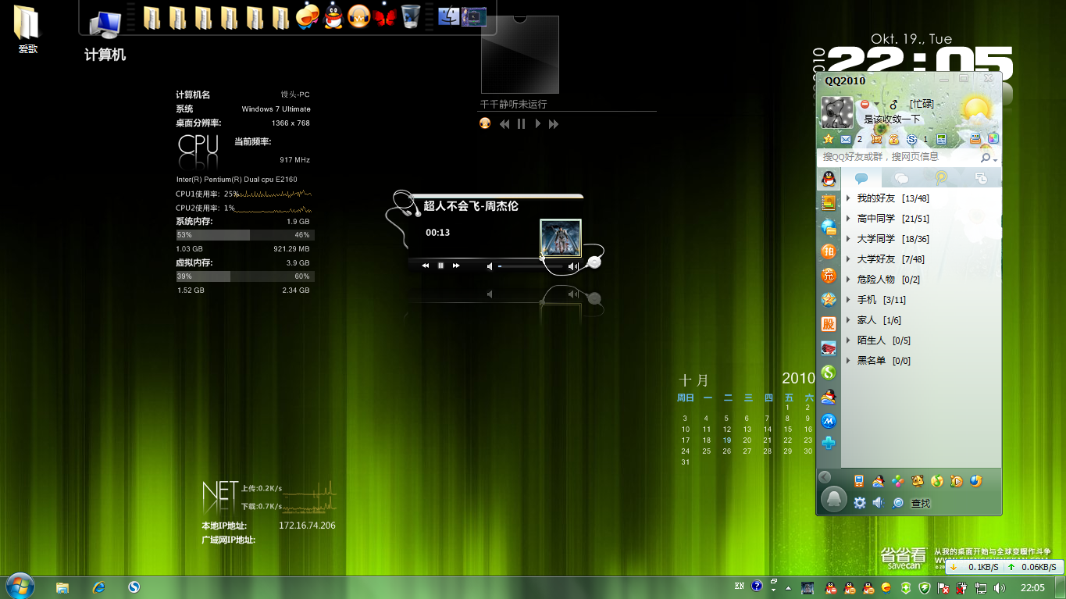The height and width of the screenshot is (599, 1066).
Task: Open the Finder face icon in the dock
Action: 449,16
